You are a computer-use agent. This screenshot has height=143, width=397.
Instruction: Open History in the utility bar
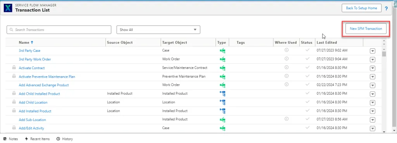coord(65,139)
